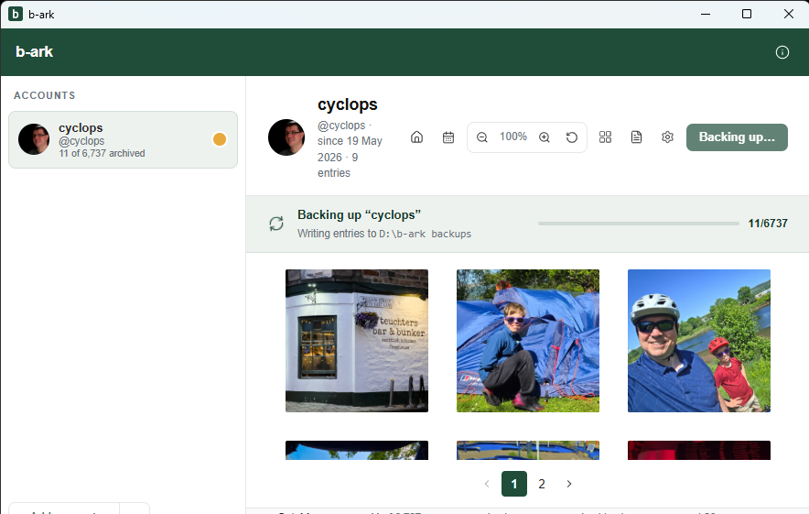
Task: Go to previous page with the left chevron
Action: (487, 484)
